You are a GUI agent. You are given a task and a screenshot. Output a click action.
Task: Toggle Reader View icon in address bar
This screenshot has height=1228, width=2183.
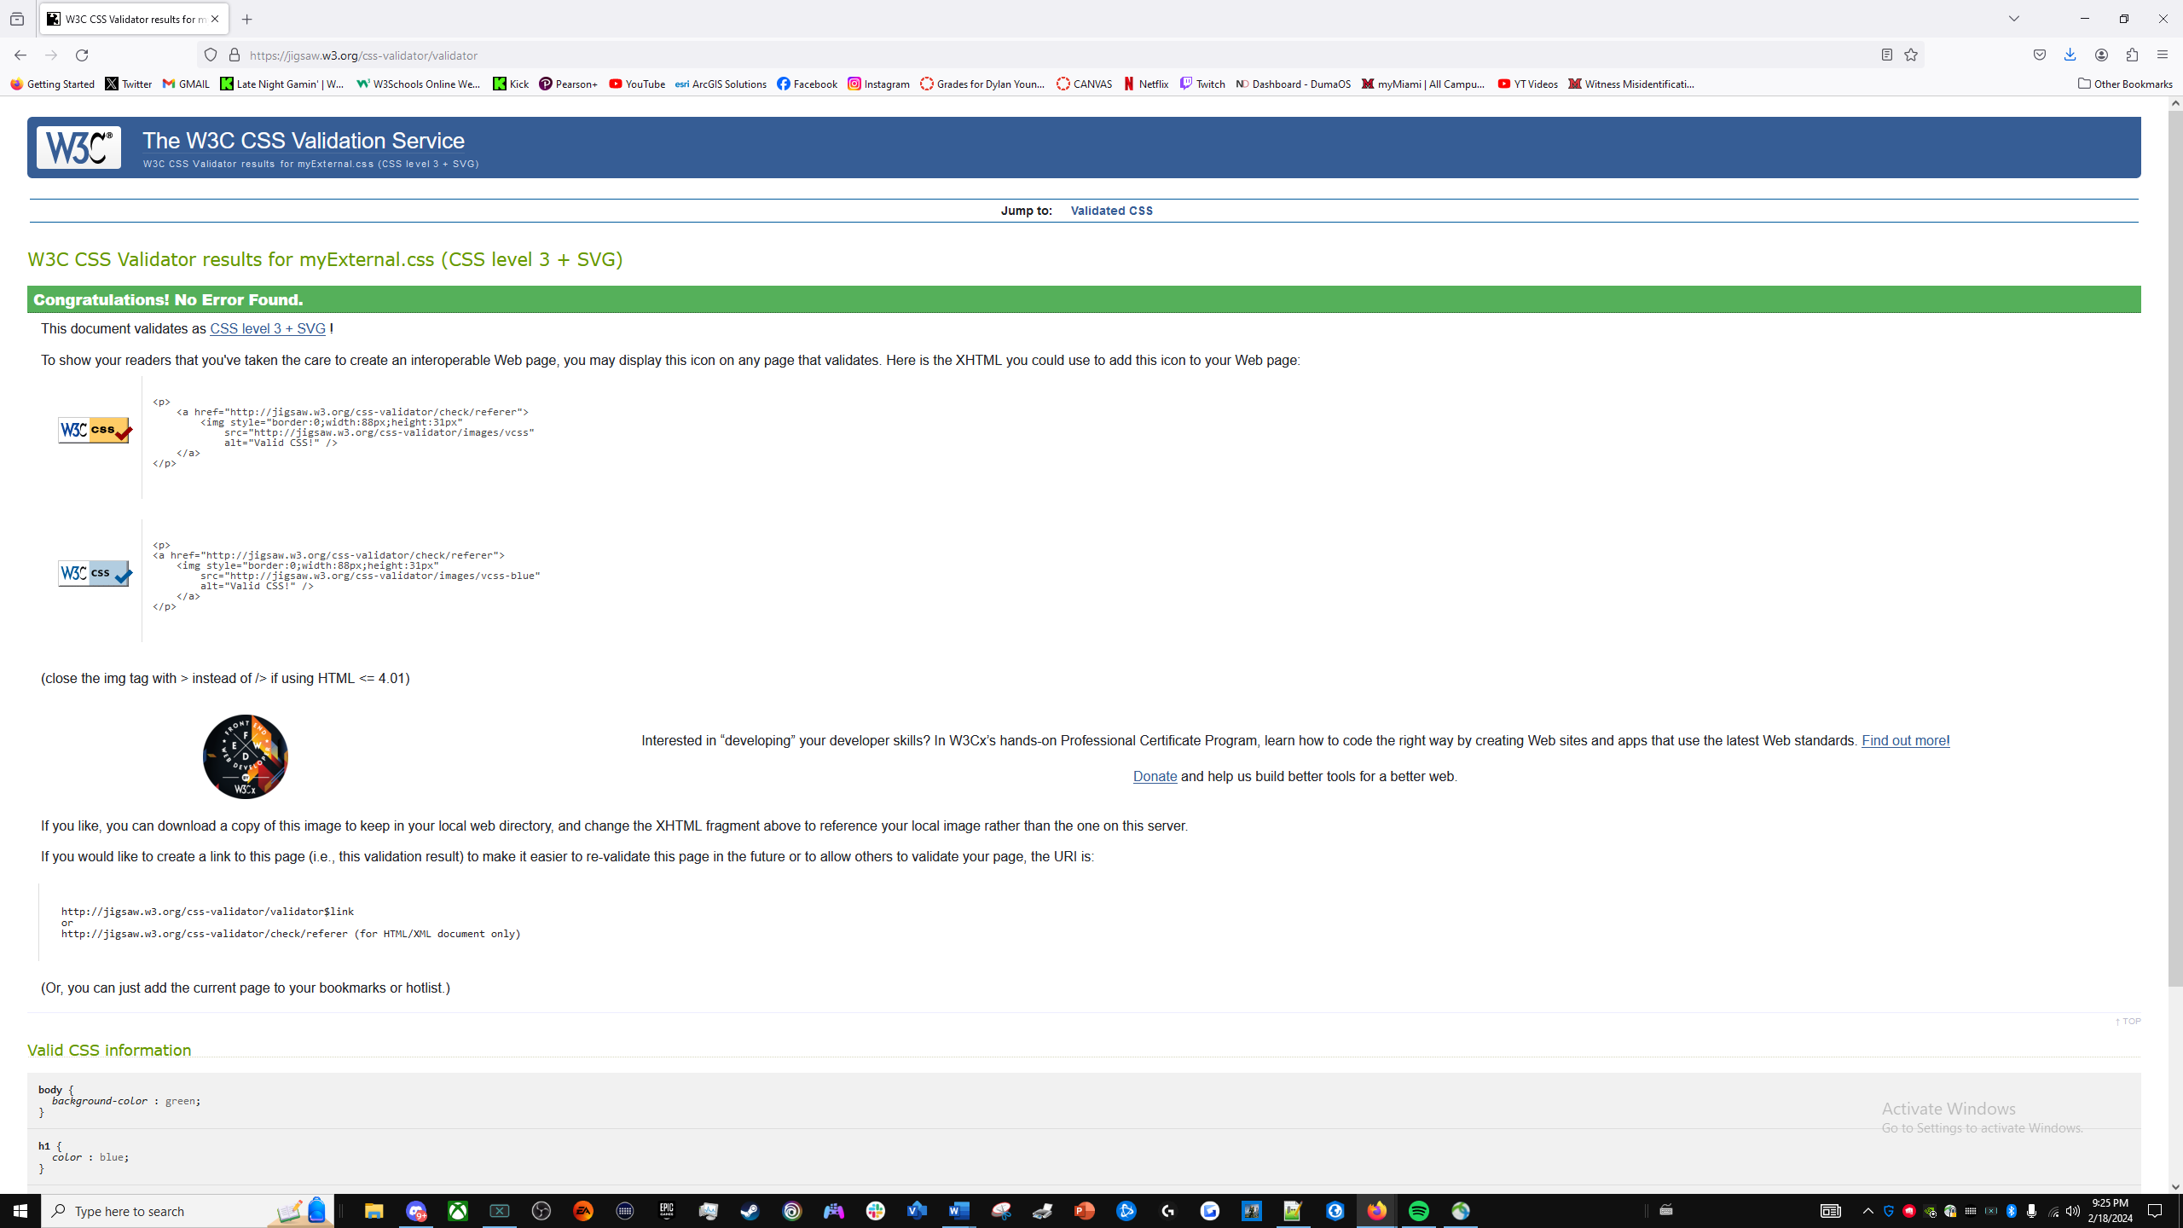pyautogui.click(x=1887, y=55)
